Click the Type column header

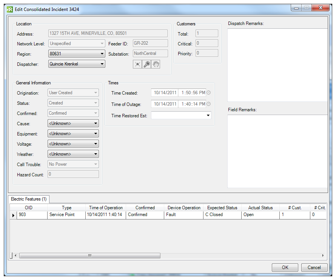[66, 208]
